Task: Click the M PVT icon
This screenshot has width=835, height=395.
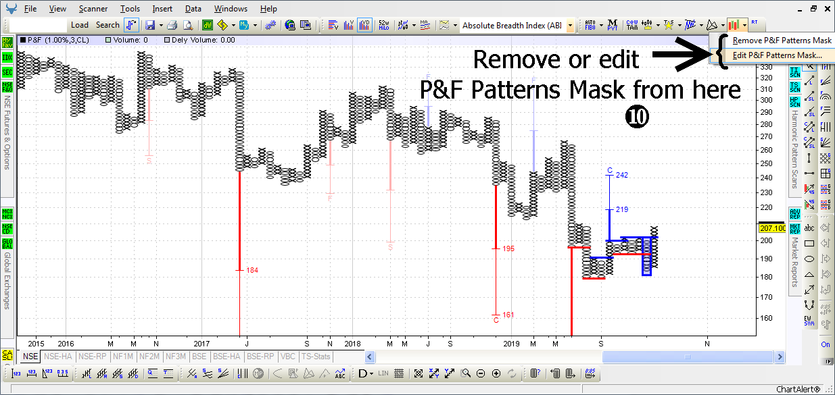Action: tap(613, 25)
